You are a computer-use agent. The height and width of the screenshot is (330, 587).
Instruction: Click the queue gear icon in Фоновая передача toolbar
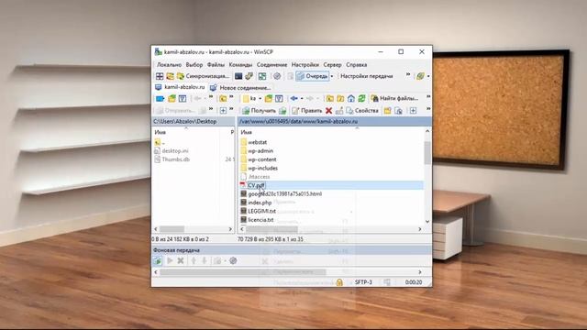pos(233,260)
